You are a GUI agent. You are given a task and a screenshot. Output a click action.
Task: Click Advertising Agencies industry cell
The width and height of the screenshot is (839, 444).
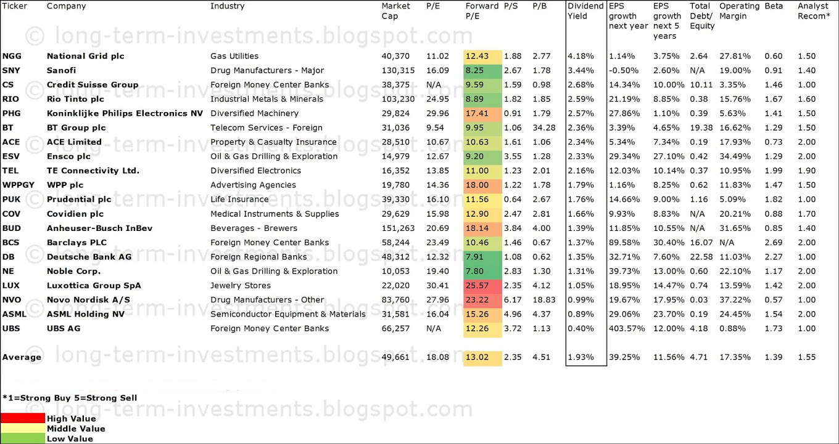(253, 185)
